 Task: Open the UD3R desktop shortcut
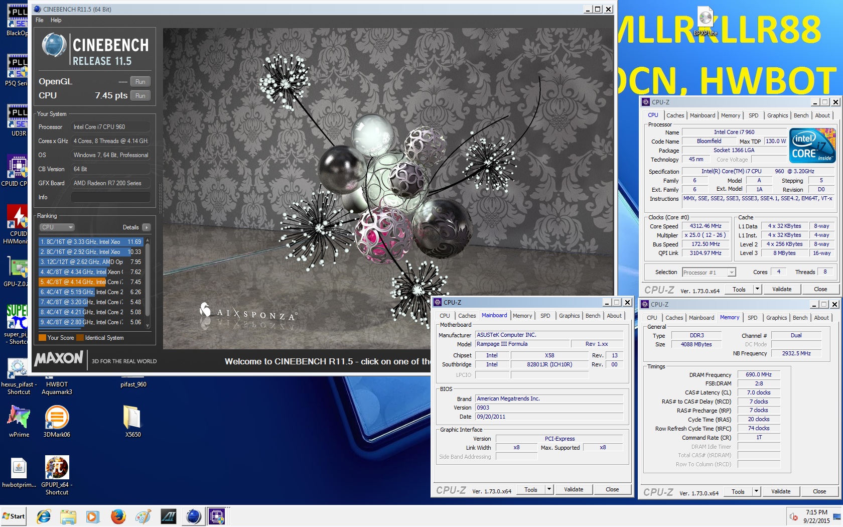point(18,120)
